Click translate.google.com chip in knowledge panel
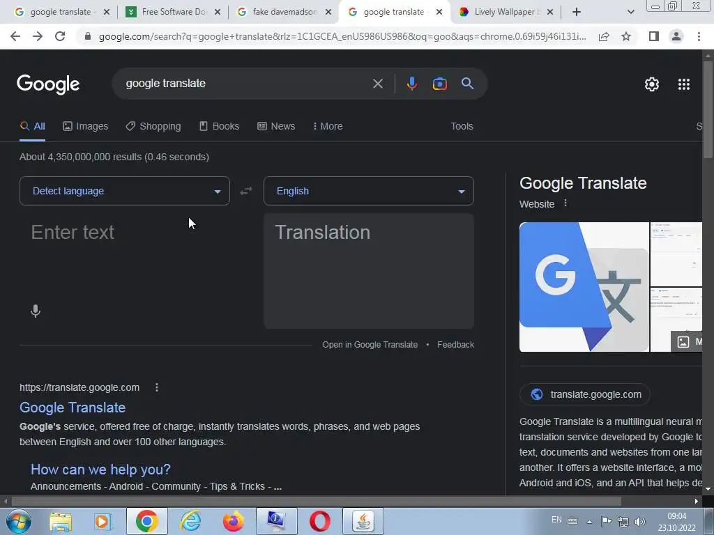The height and width of the screenshot is (535, 714). (x=585, y=394)
